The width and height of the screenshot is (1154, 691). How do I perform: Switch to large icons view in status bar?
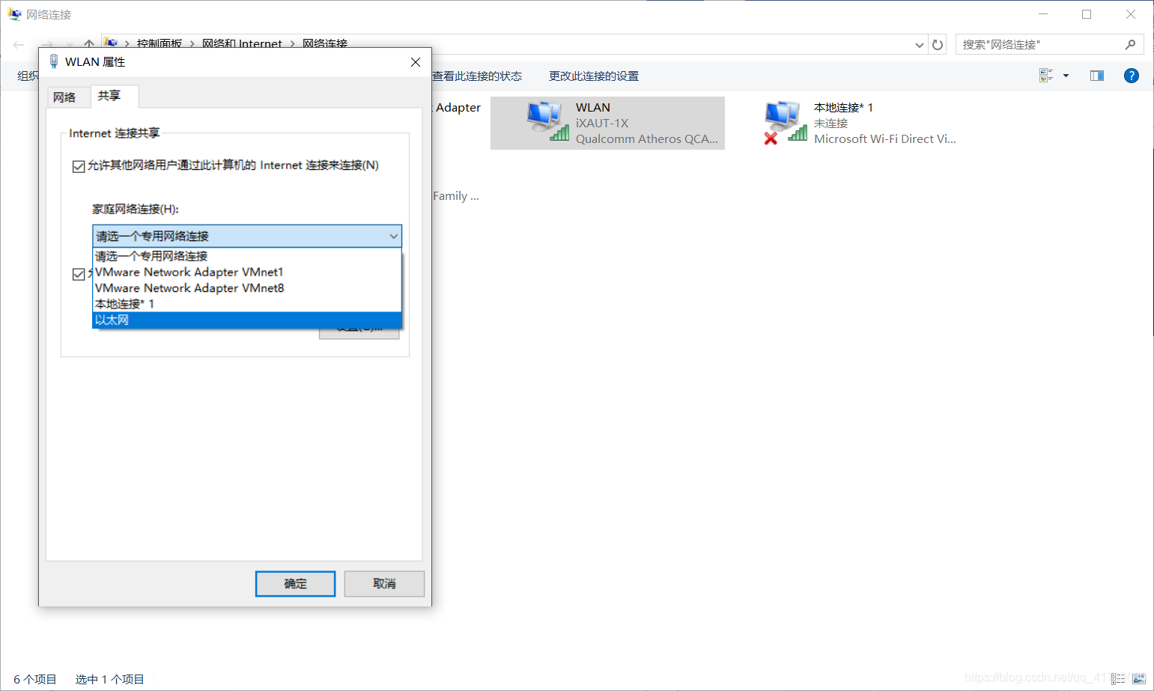(1139, 679)
